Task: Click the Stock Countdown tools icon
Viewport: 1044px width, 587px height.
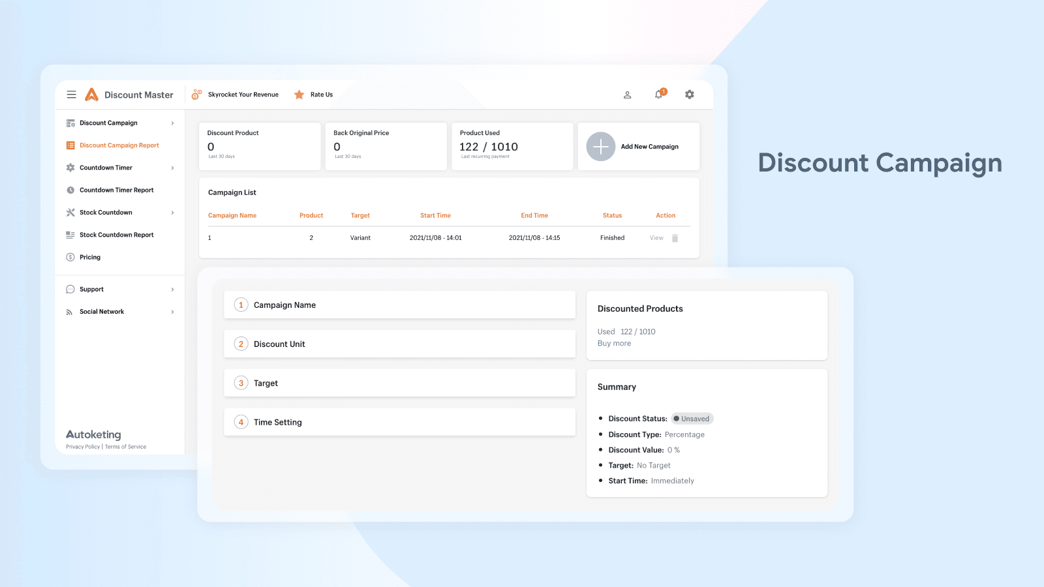Action: (x=70, y=213)
